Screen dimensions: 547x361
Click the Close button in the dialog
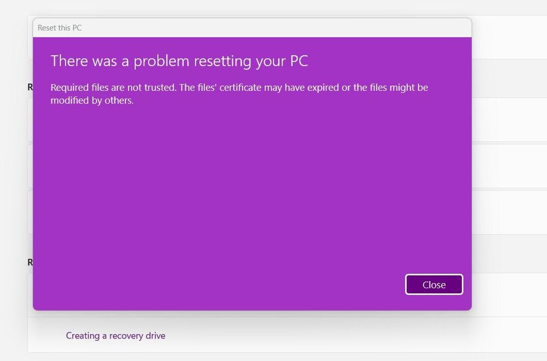[434, 284]
